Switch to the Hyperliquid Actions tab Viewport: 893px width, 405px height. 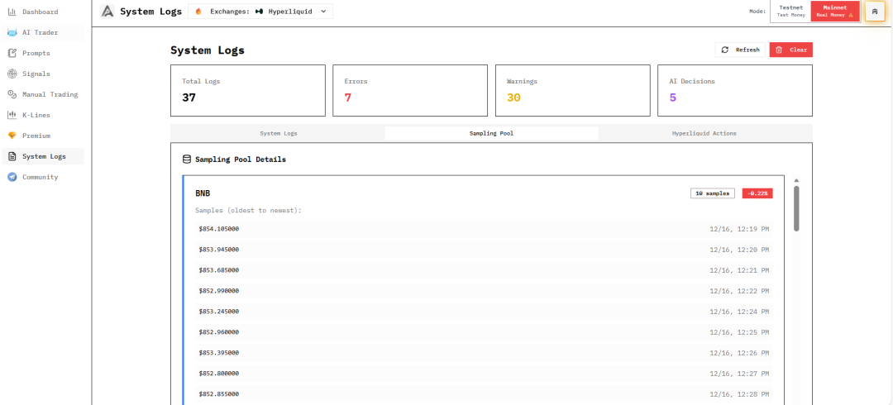click(x=704, y=133)
